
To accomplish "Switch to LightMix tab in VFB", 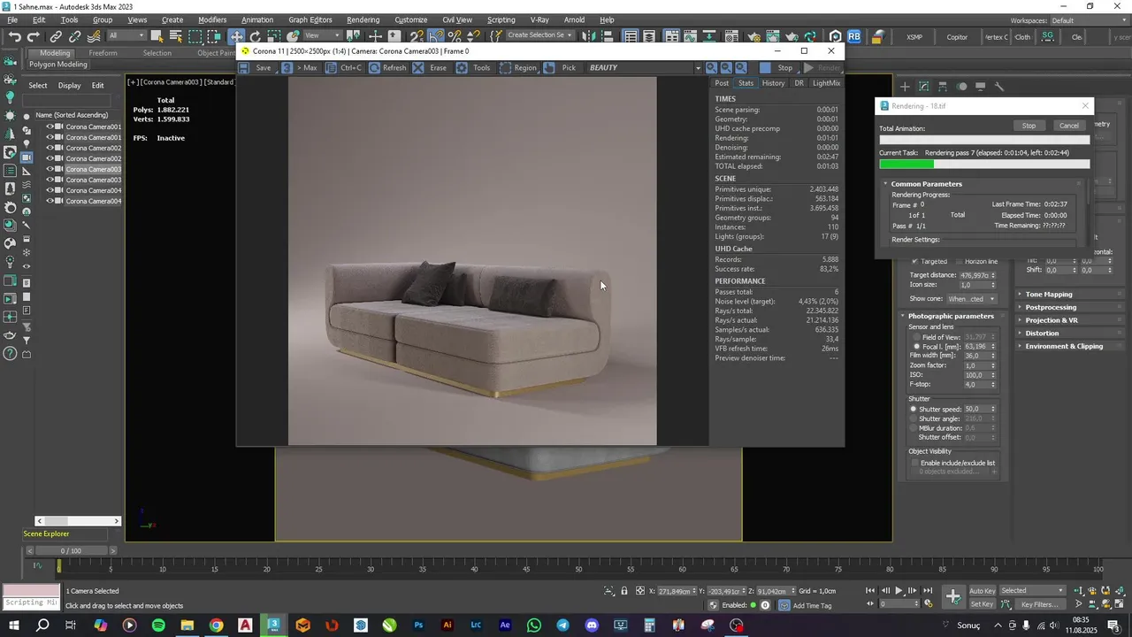I will [x=826, y=83].
